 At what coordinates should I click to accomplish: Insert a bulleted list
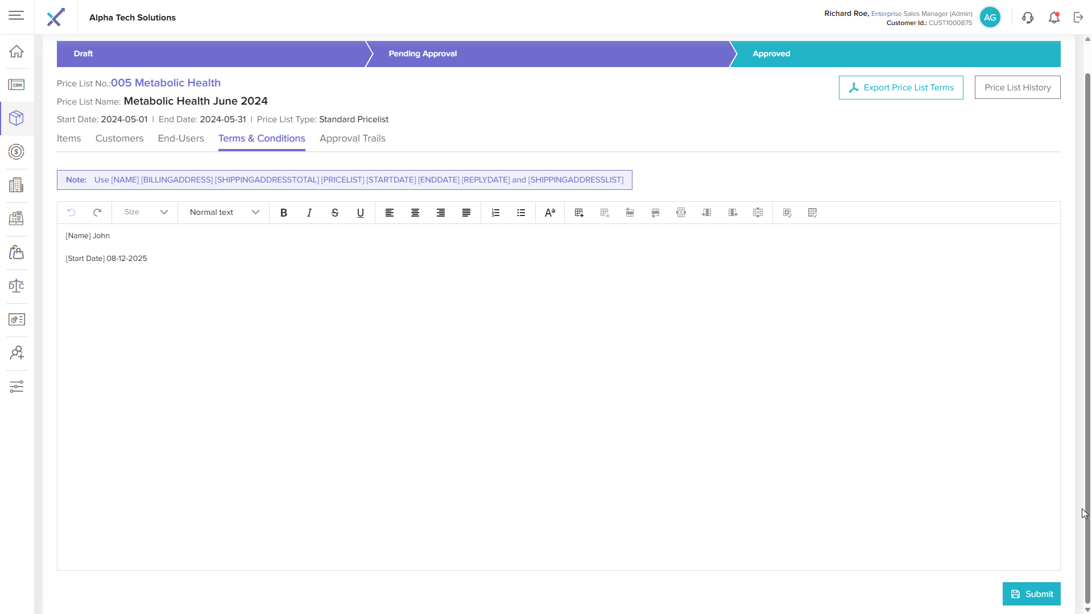[x=521, y=213]
